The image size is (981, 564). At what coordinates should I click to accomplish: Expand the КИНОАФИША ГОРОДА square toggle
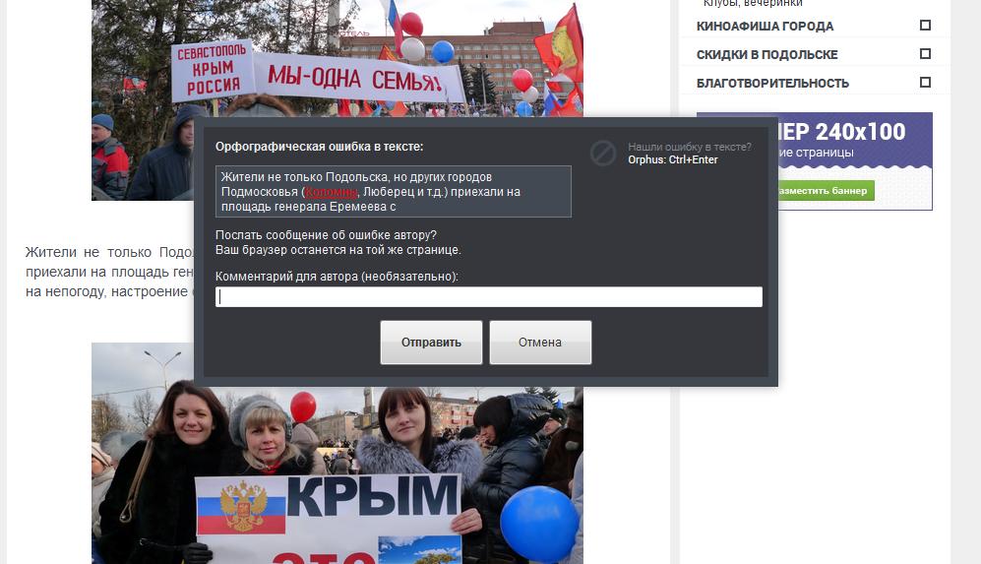925,25
